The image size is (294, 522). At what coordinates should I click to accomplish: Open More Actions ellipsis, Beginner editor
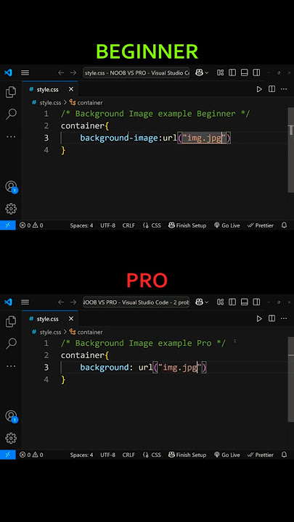point(284,89)
